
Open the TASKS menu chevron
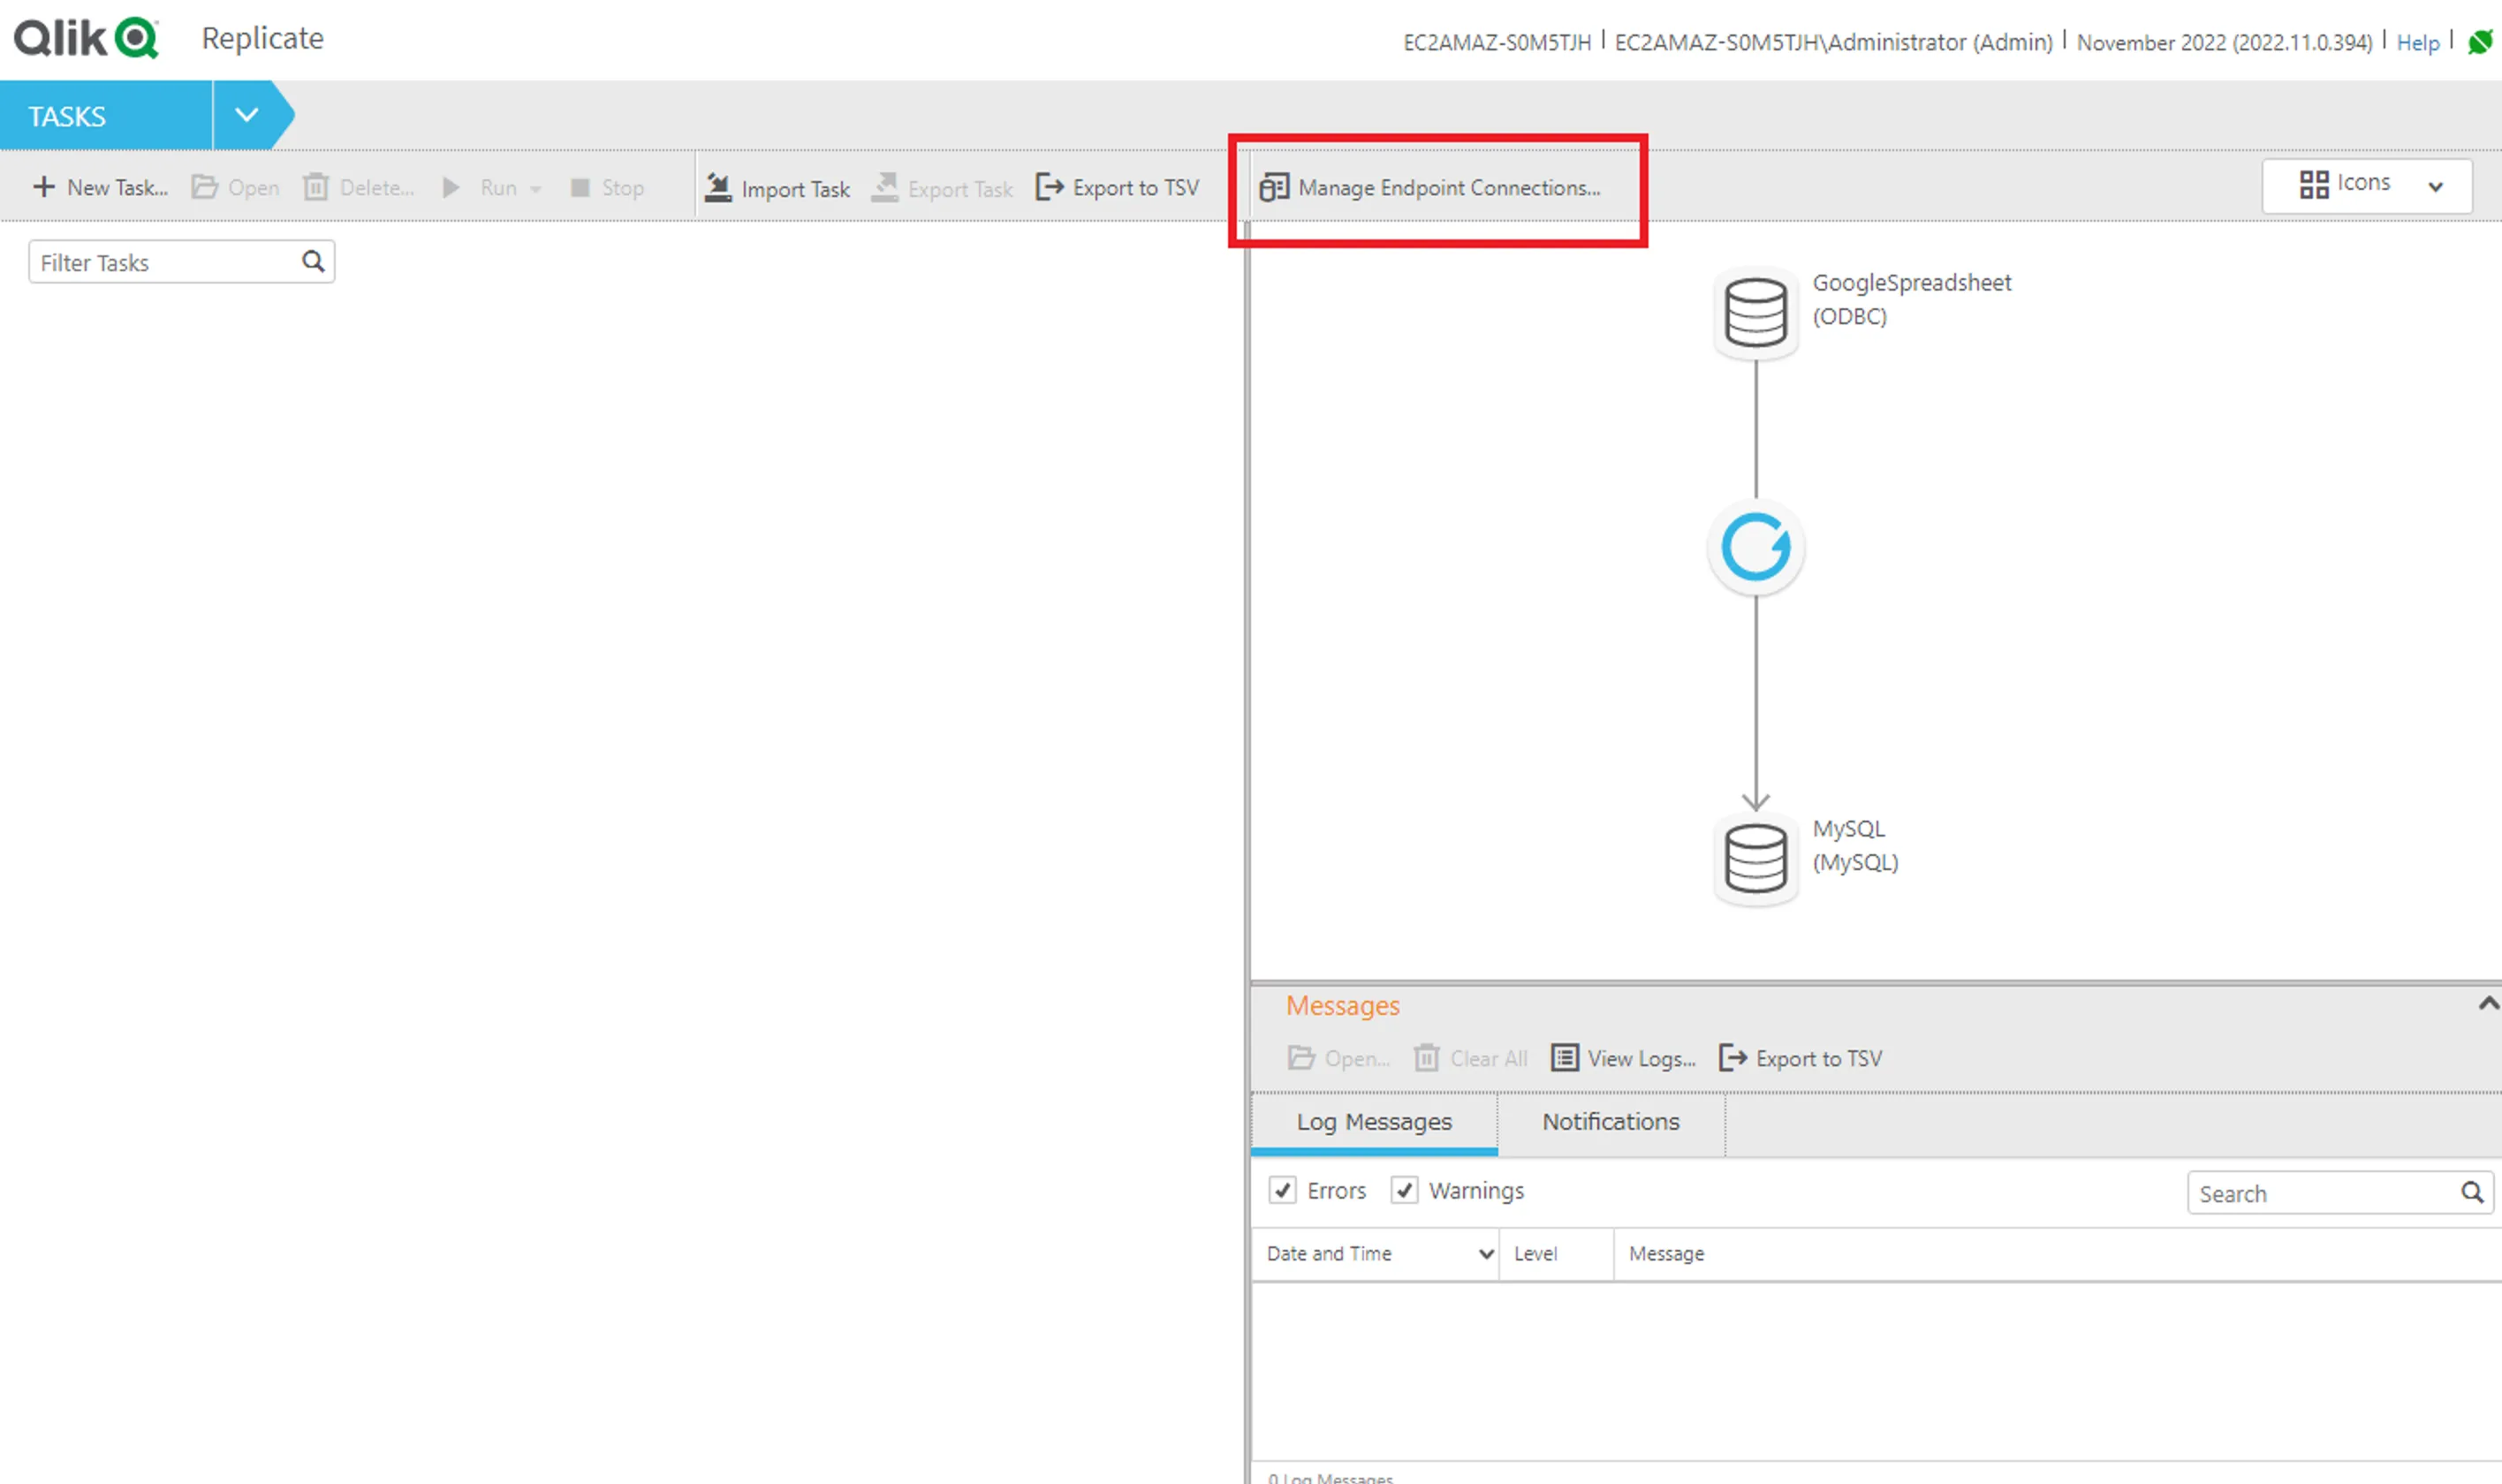point(247,115)
